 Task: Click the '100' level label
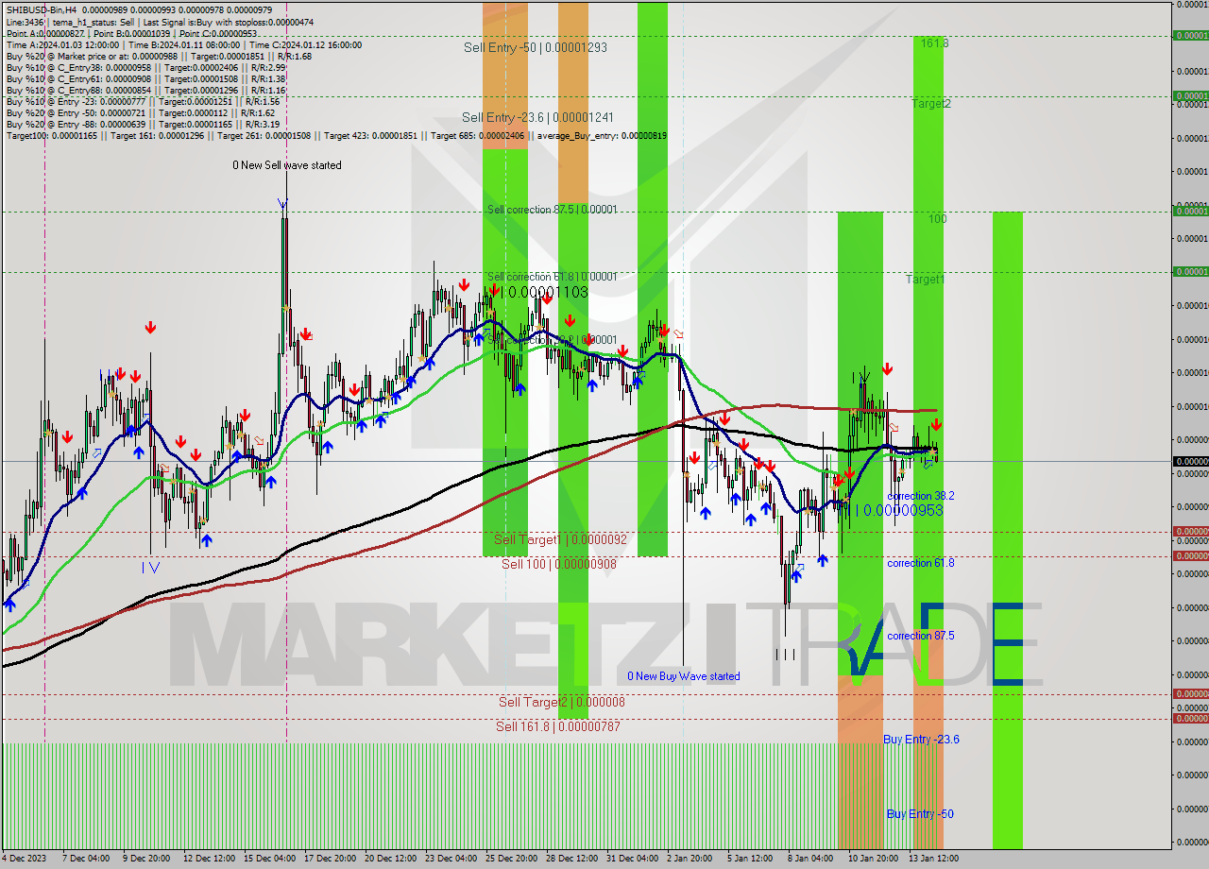tap(937, 219)
